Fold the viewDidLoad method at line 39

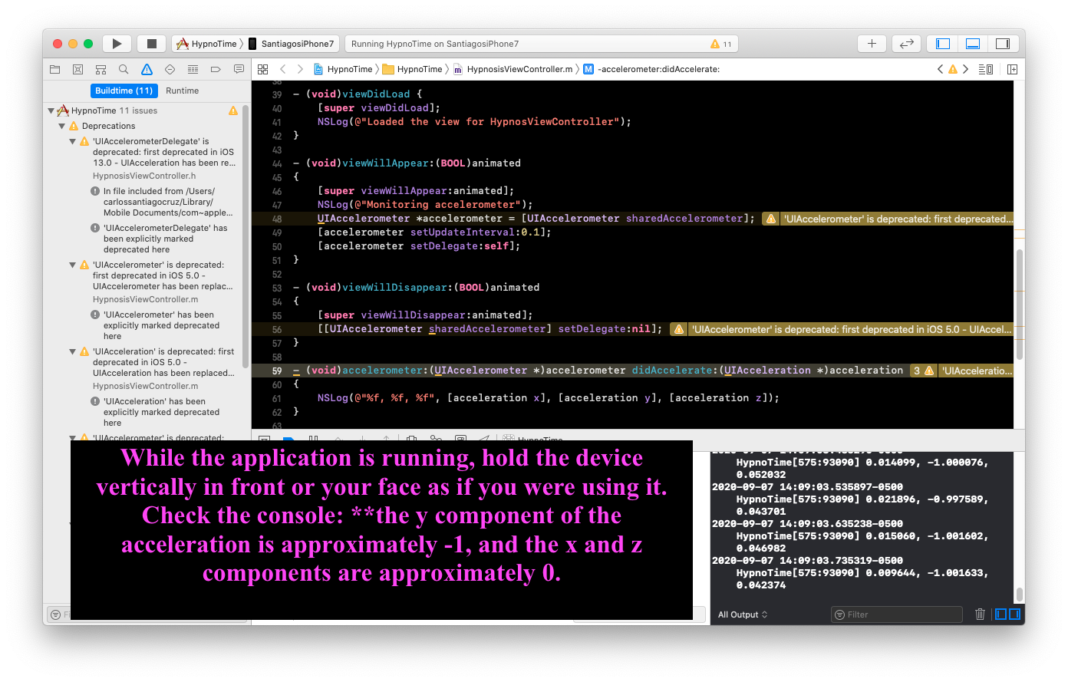click(296, 94)
